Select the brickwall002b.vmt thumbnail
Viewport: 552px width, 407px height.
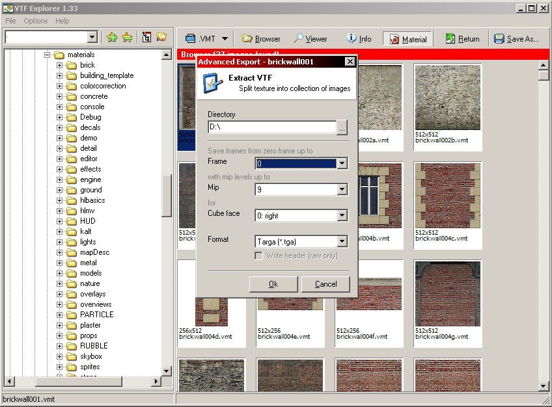tap(447, 107)
